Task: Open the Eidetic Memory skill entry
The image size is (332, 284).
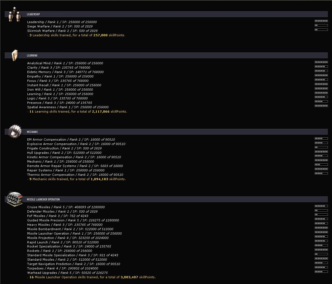Action: [65, 72]
